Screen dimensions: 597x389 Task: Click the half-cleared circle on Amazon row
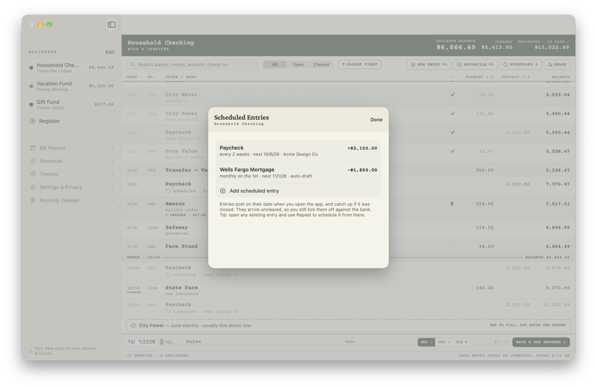coord(453,204)
